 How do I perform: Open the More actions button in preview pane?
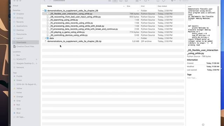click(x=203, y=125)
